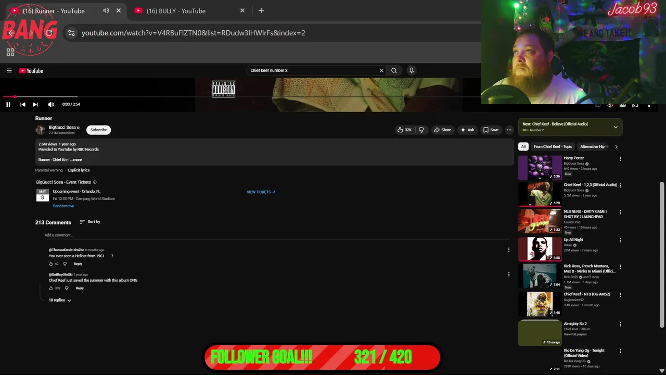The height and width of the screenshot is (375, 666).
Task: Switch to the BULLY - YouTube tab
Action: [189, 10]
